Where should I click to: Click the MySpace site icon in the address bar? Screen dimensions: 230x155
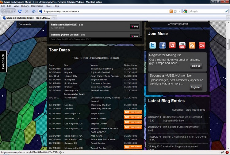click(x=41, y=11)
